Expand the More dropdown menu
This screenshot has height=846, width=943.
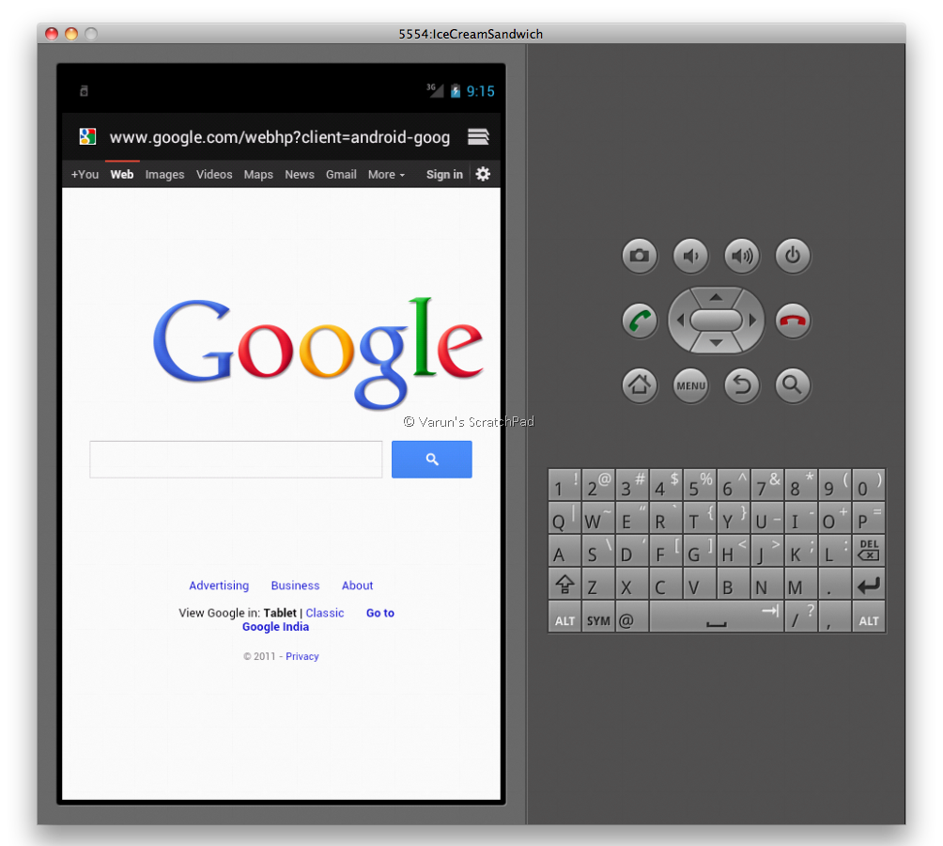click(386, 175)
